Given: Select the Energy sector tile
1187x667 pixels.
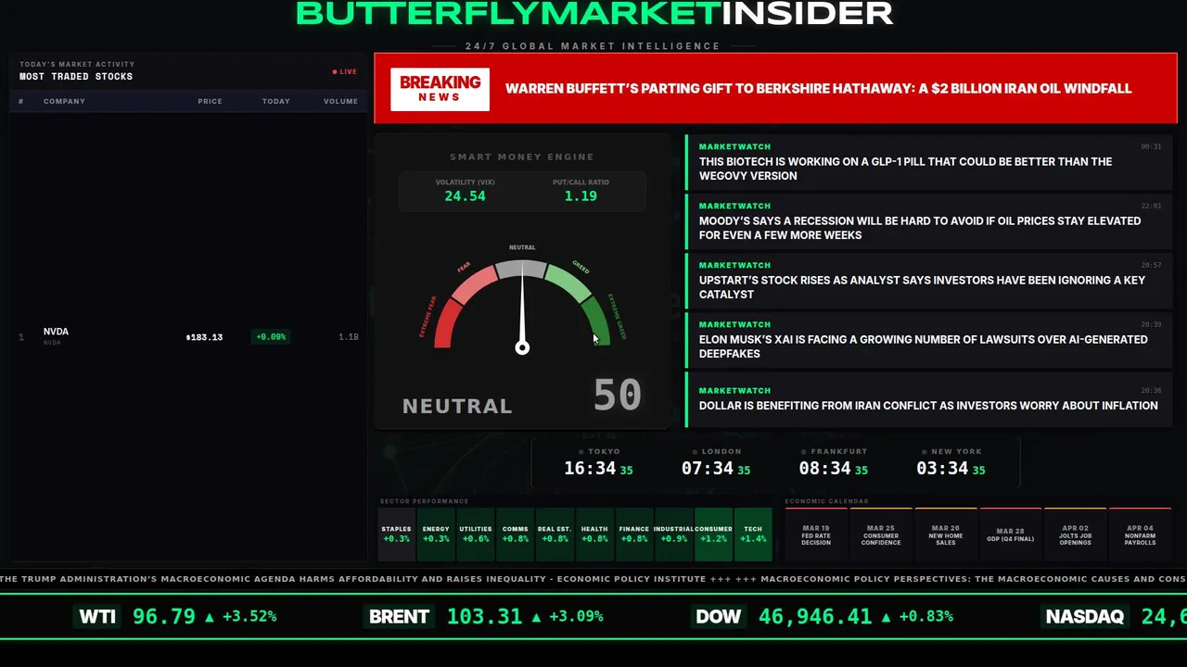Looking at the screenshot, I should [x=436, y=535].
